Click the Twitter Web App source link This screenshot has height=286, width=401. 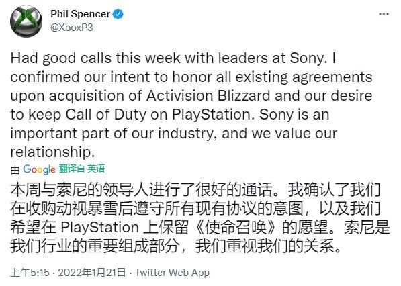[172, 273]
